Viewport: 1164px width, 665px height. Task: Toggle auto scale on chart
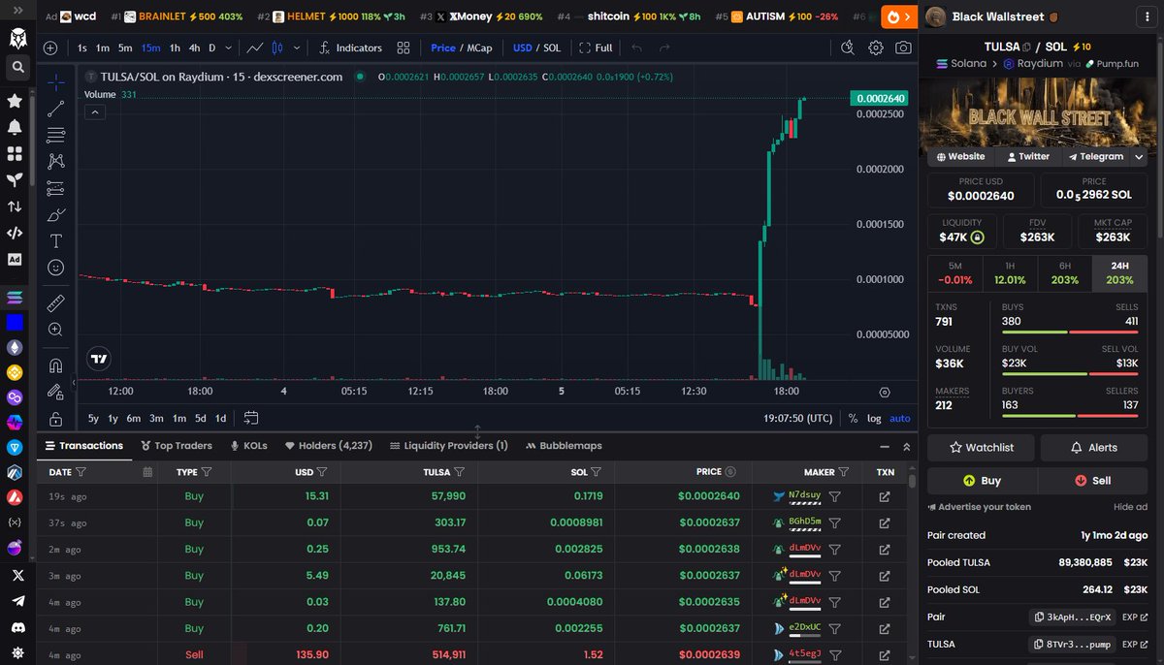900,418
